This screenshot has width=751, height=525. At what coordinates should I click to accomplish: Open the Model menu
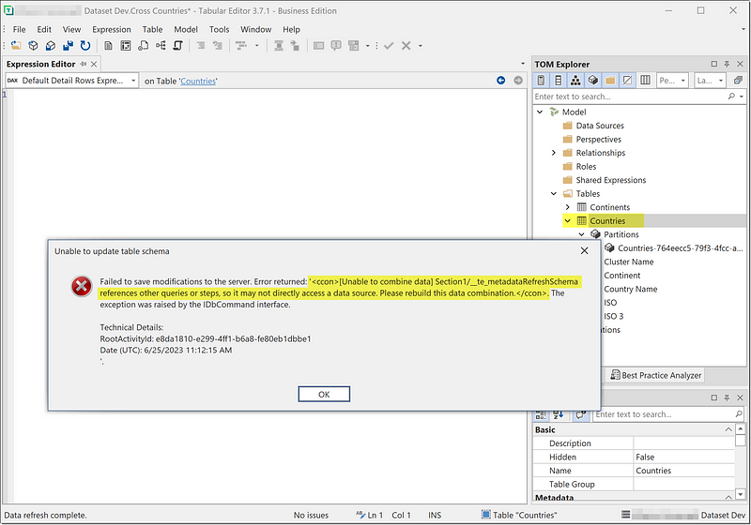186,29
